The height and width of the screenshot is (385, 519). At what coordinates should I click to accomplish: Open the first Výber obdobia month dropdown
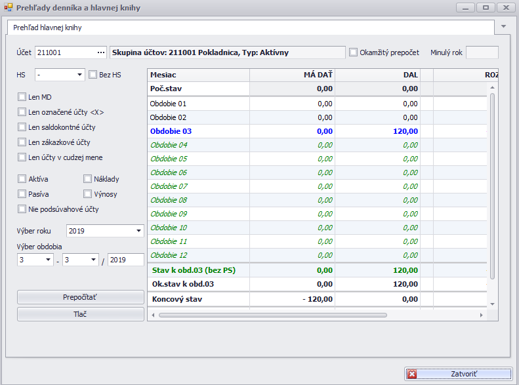pos(48,260)
